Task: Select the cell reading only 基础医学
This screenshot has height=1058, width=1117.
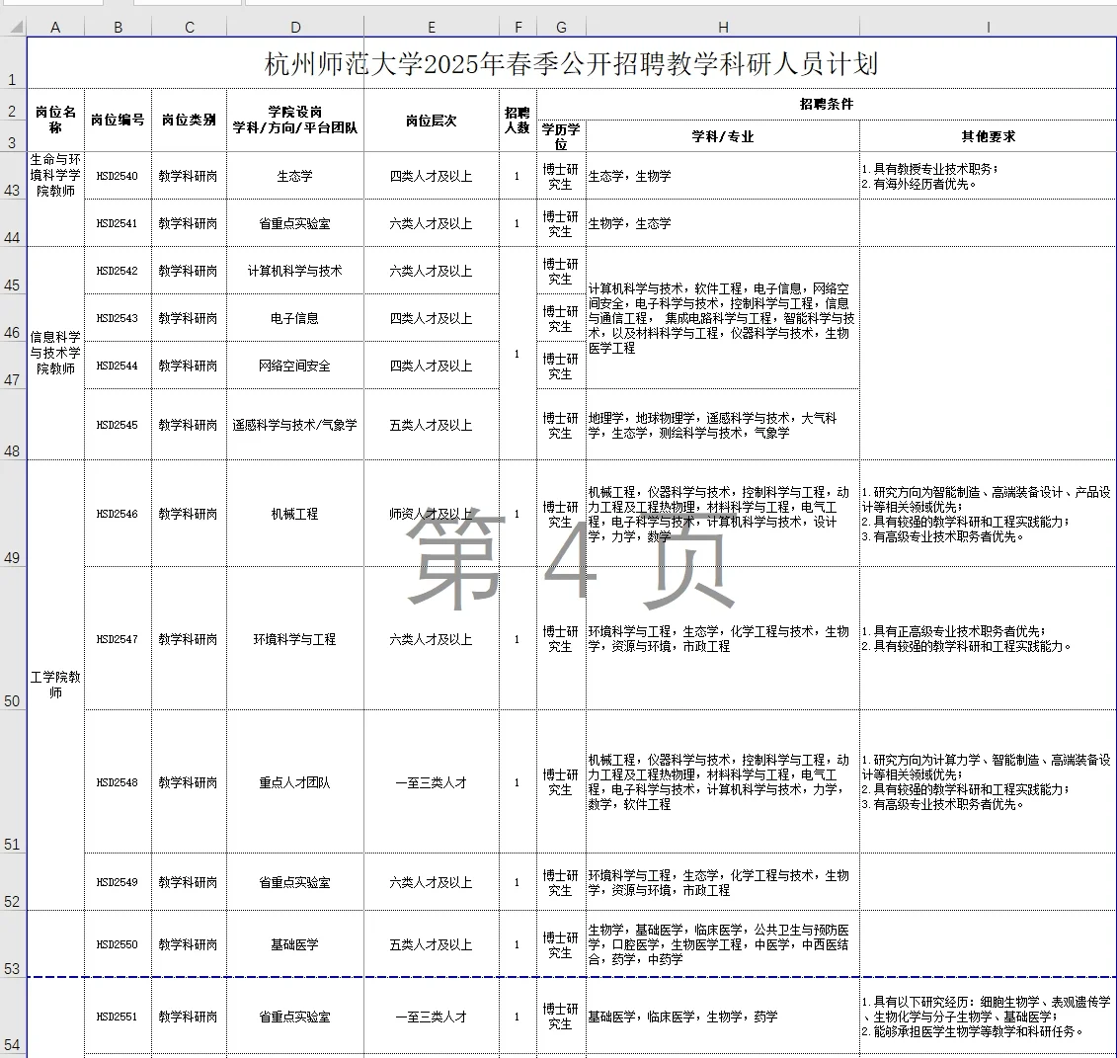Action: pos(295,944)
